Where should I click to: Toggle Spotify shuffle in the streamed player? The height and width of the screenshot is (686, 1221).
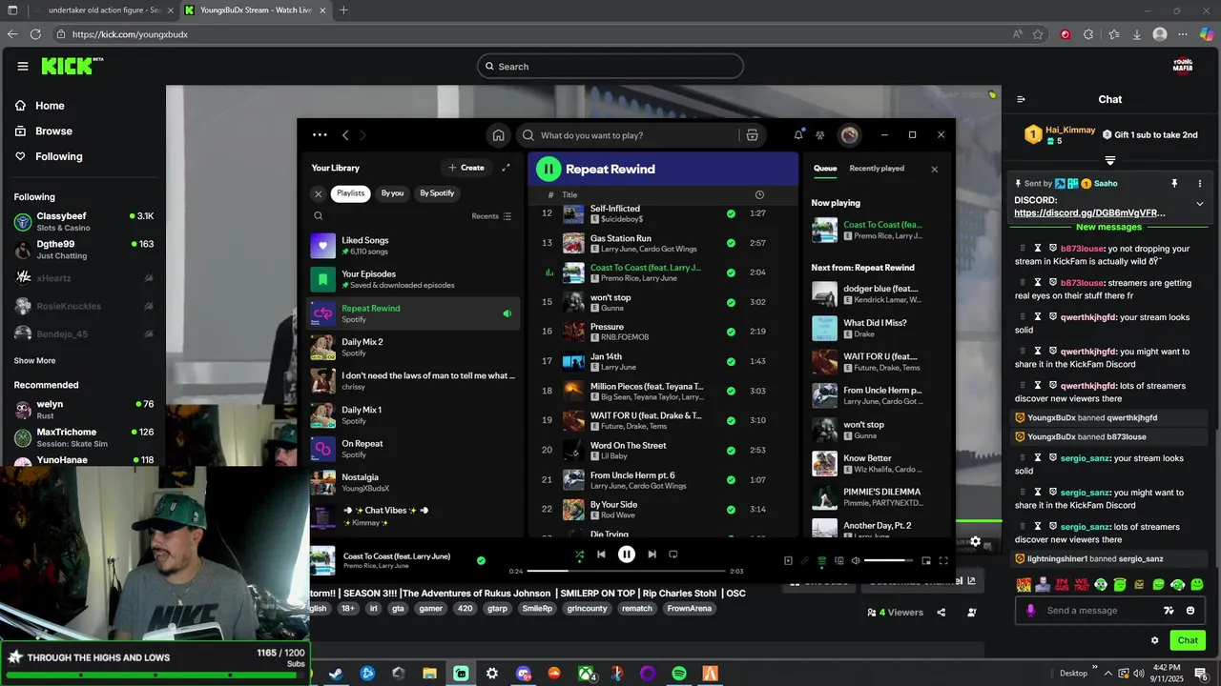tap(579, 555)
